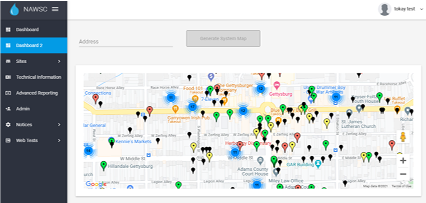Click the bus stop icon on W Middle St

[149, 155]
